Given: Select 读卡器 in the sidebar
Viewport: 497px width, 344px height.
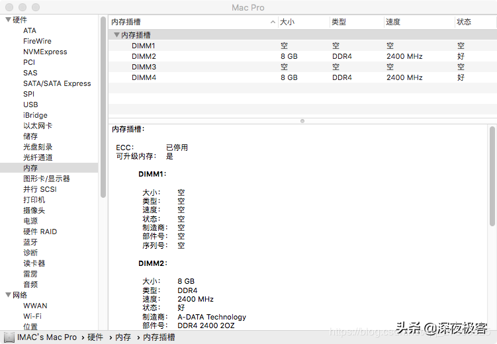Looking at the screenshot, I should tap(34, 263).
